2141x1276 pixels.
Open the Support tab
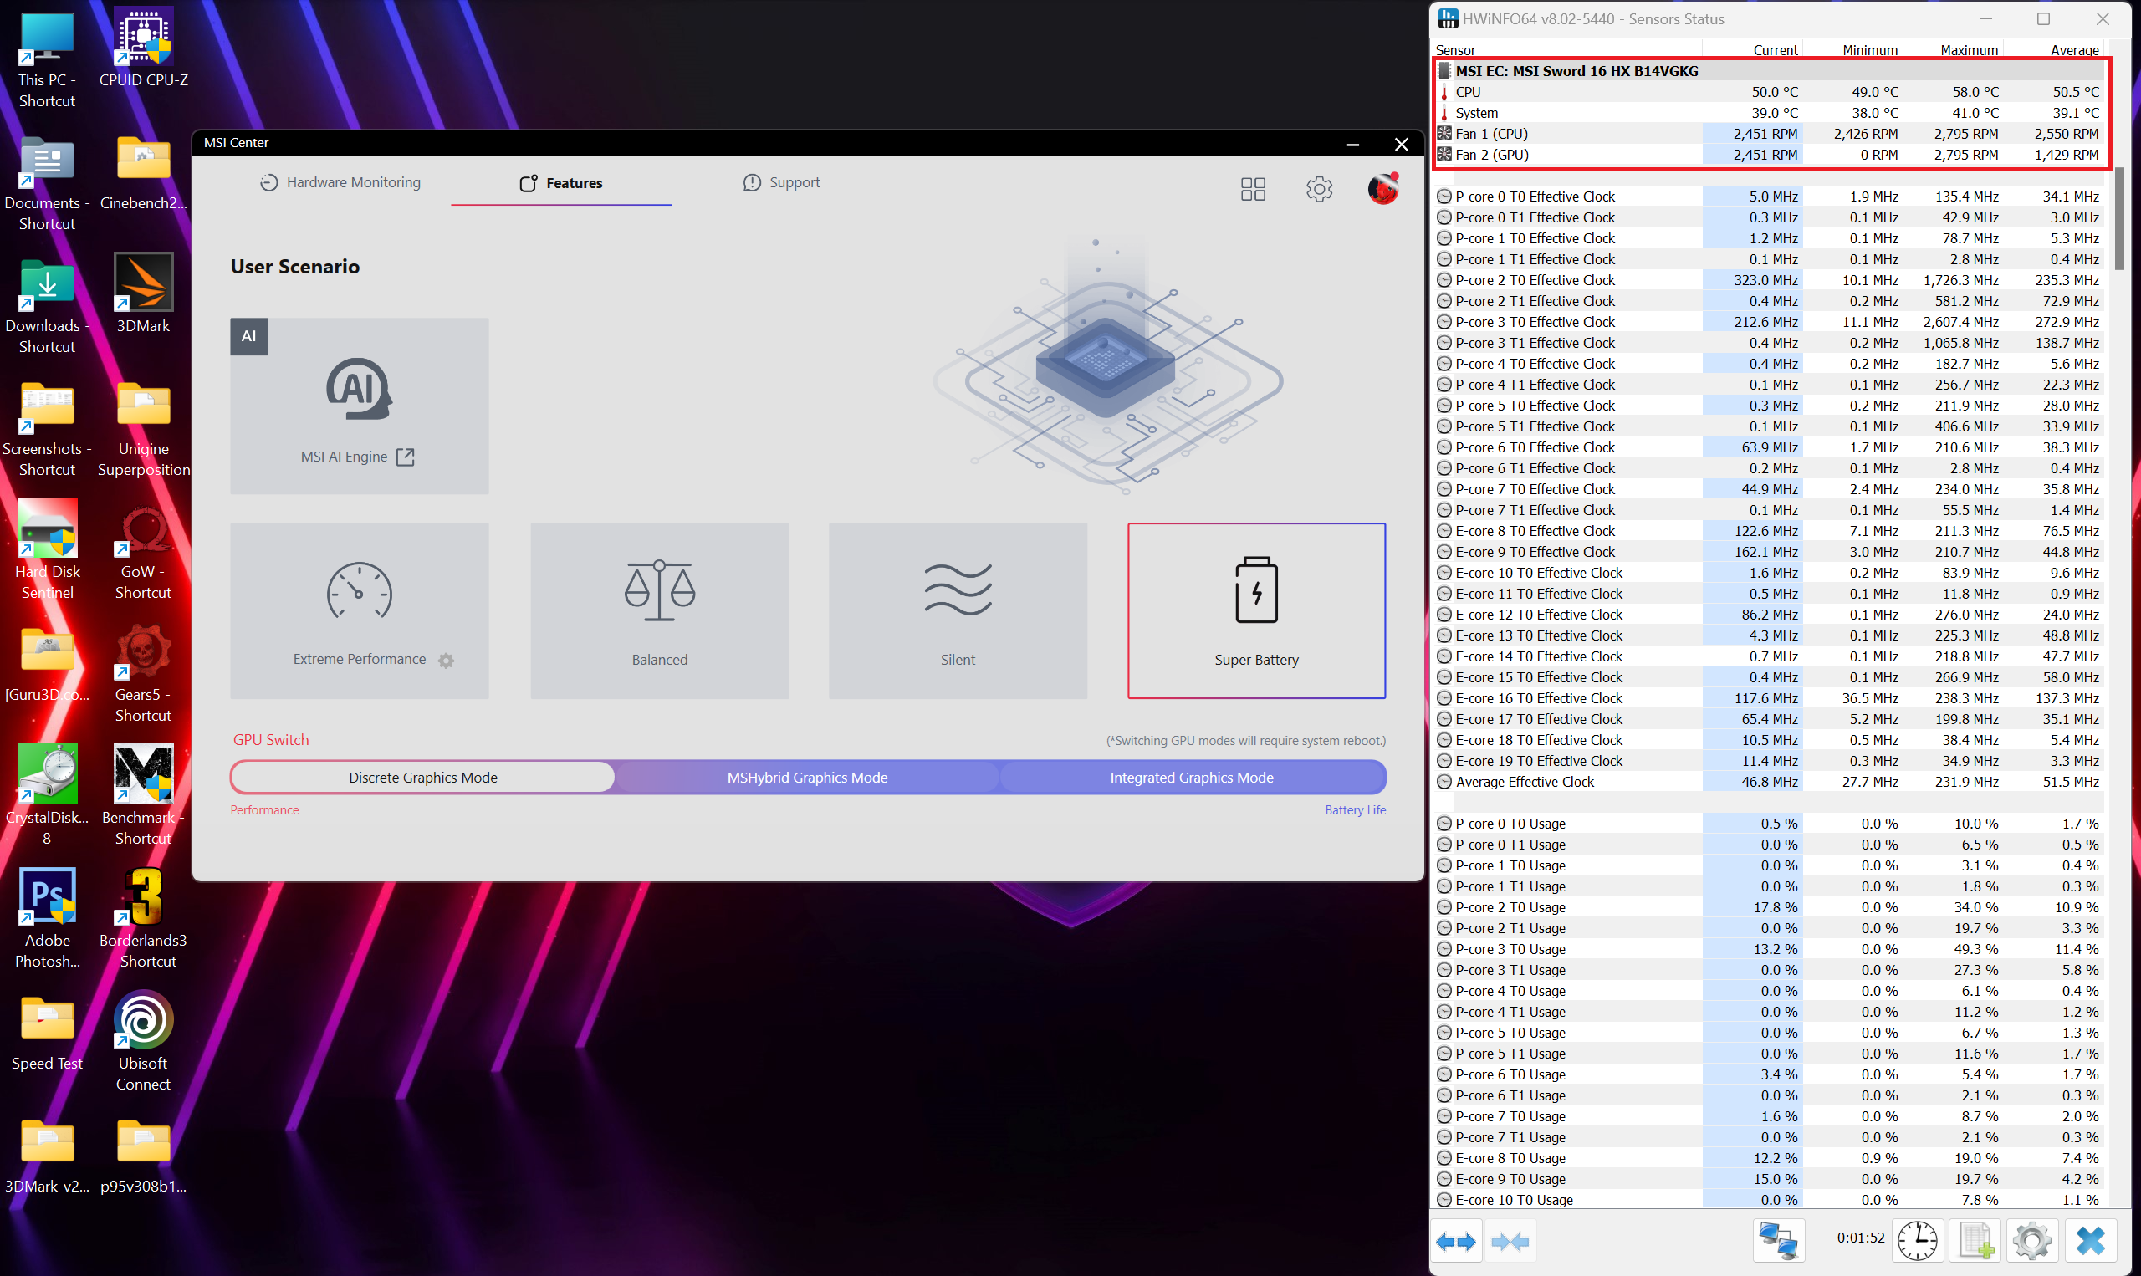(781, 182)
